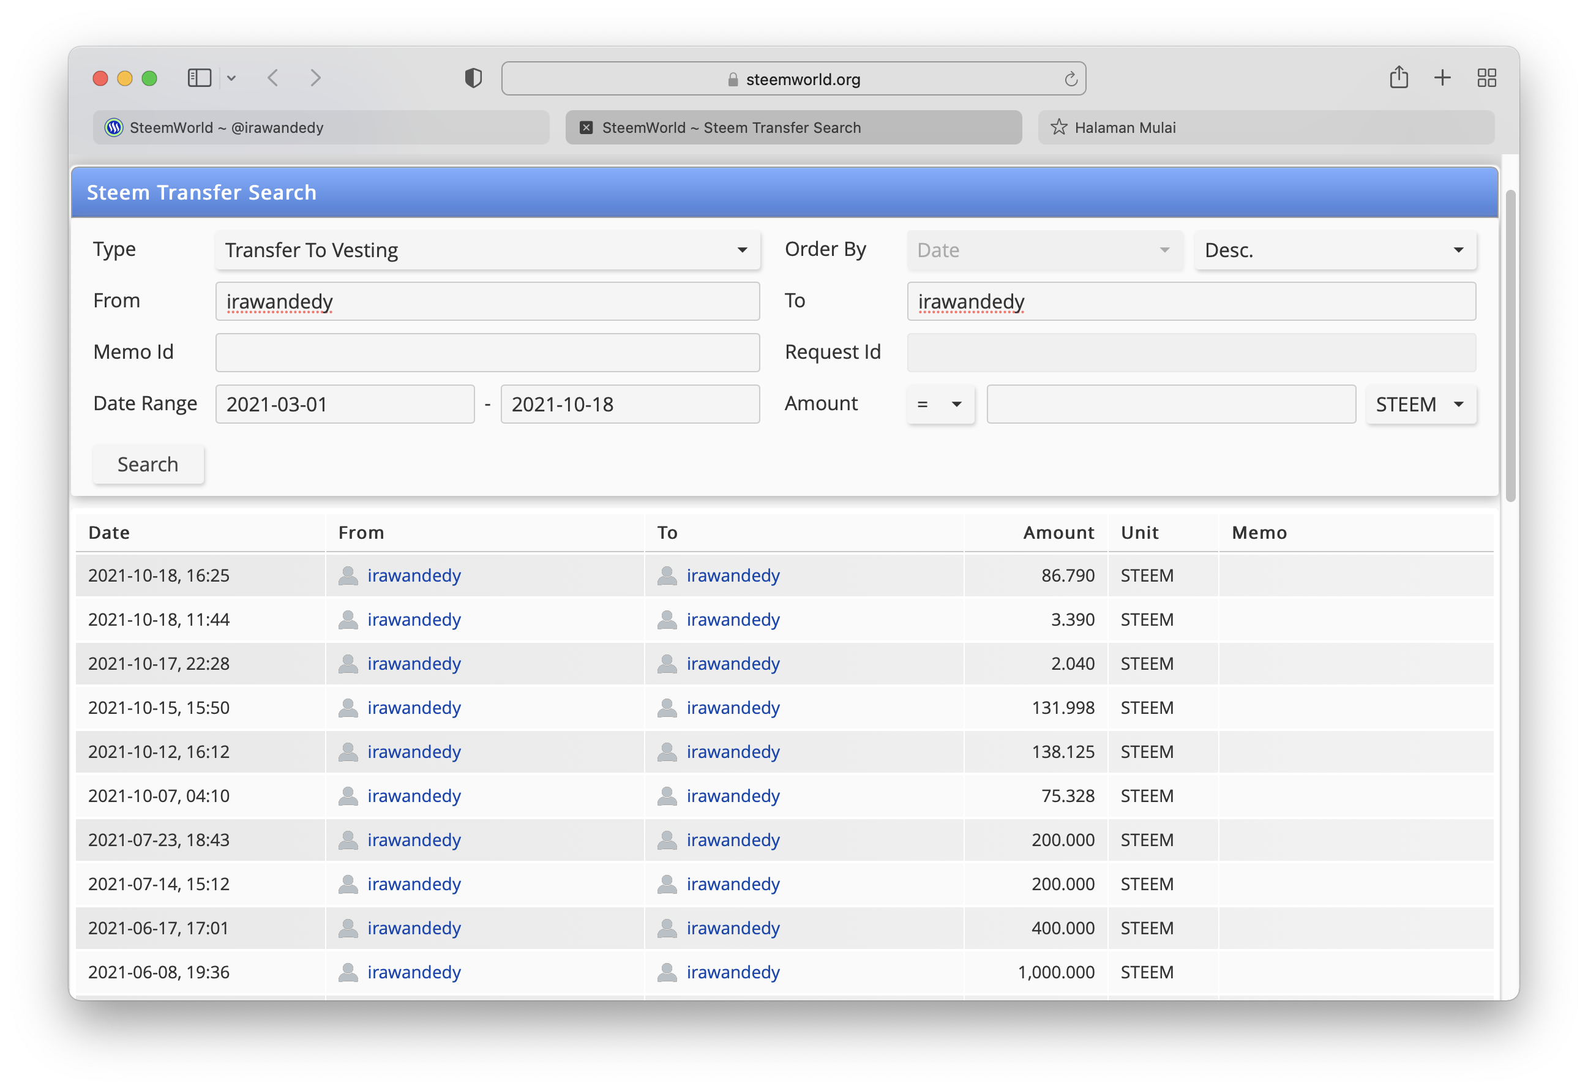Click To avatar icon in 2021-07-23 row
This screenshot has height=1091, width=1588.
tap(667, 840)
